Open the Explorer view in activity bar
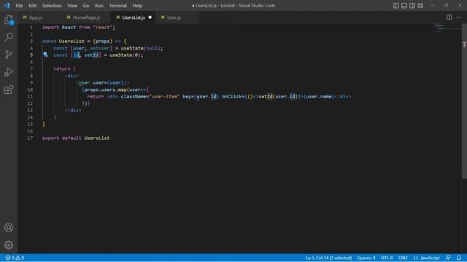 tap(9, 20)
